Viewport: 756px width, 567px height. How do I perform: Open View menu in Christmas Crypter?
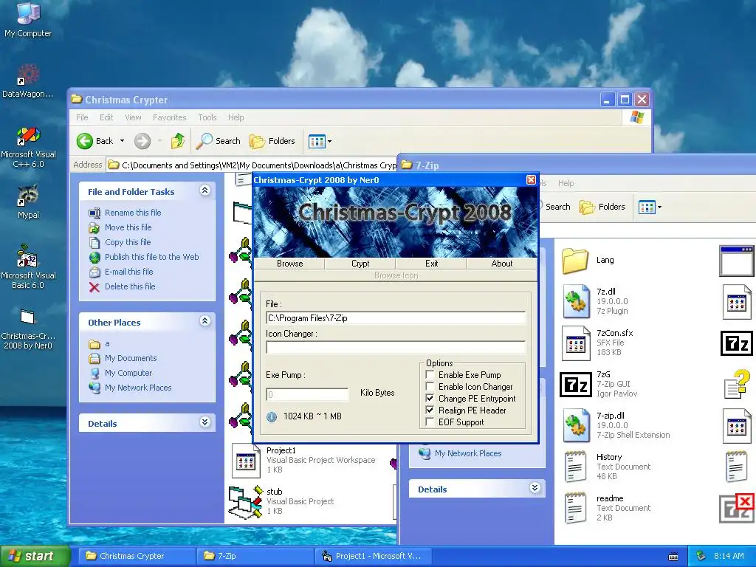tap(133, 117)
